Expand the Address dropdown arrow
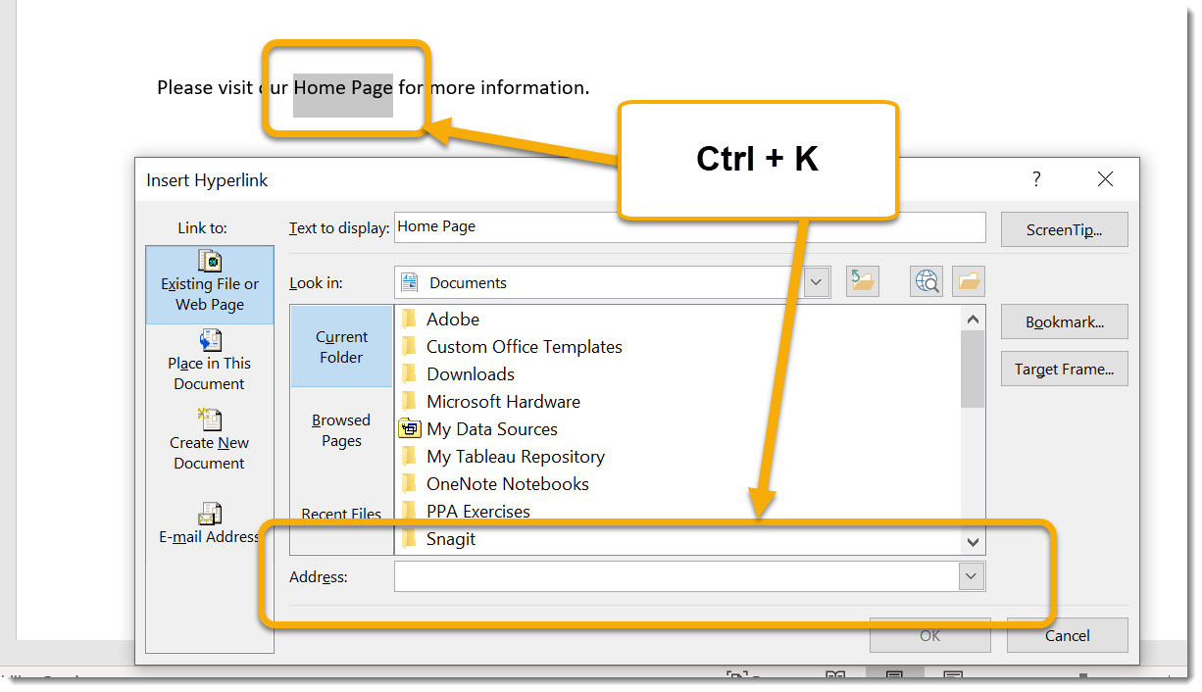Viewport: 1202px width, 692px height. coord(971,576)
